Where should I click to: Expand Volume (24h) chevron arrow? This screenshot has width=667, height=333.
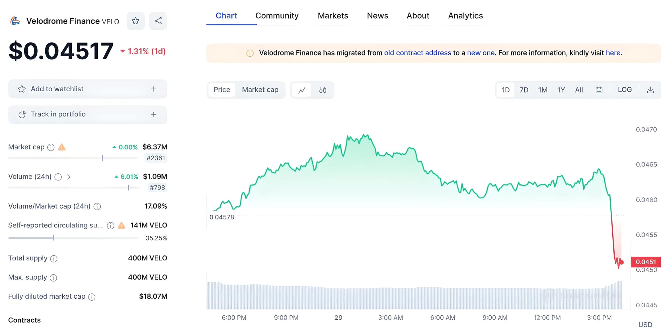[69, 177]
